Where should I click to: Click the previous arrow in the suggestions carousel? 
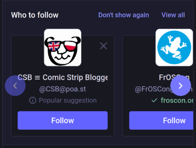(x=15, y=86)
